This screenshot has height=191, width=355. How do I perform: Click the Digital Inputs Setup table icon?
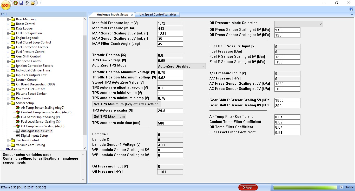point(18,136)
